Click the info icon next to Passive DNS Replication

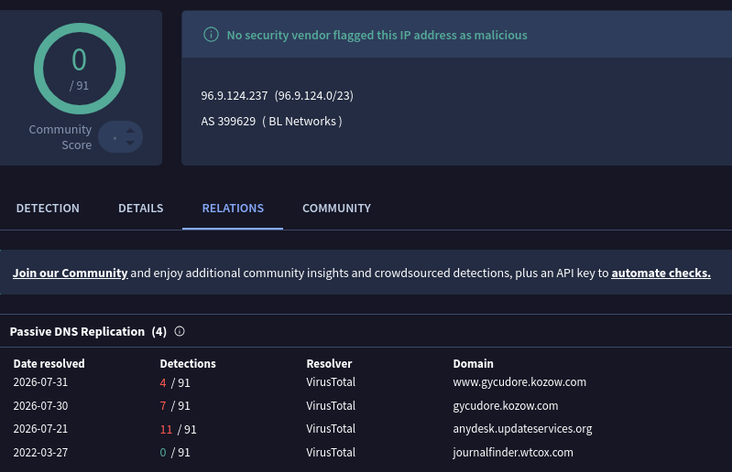[x=180, y=331]
